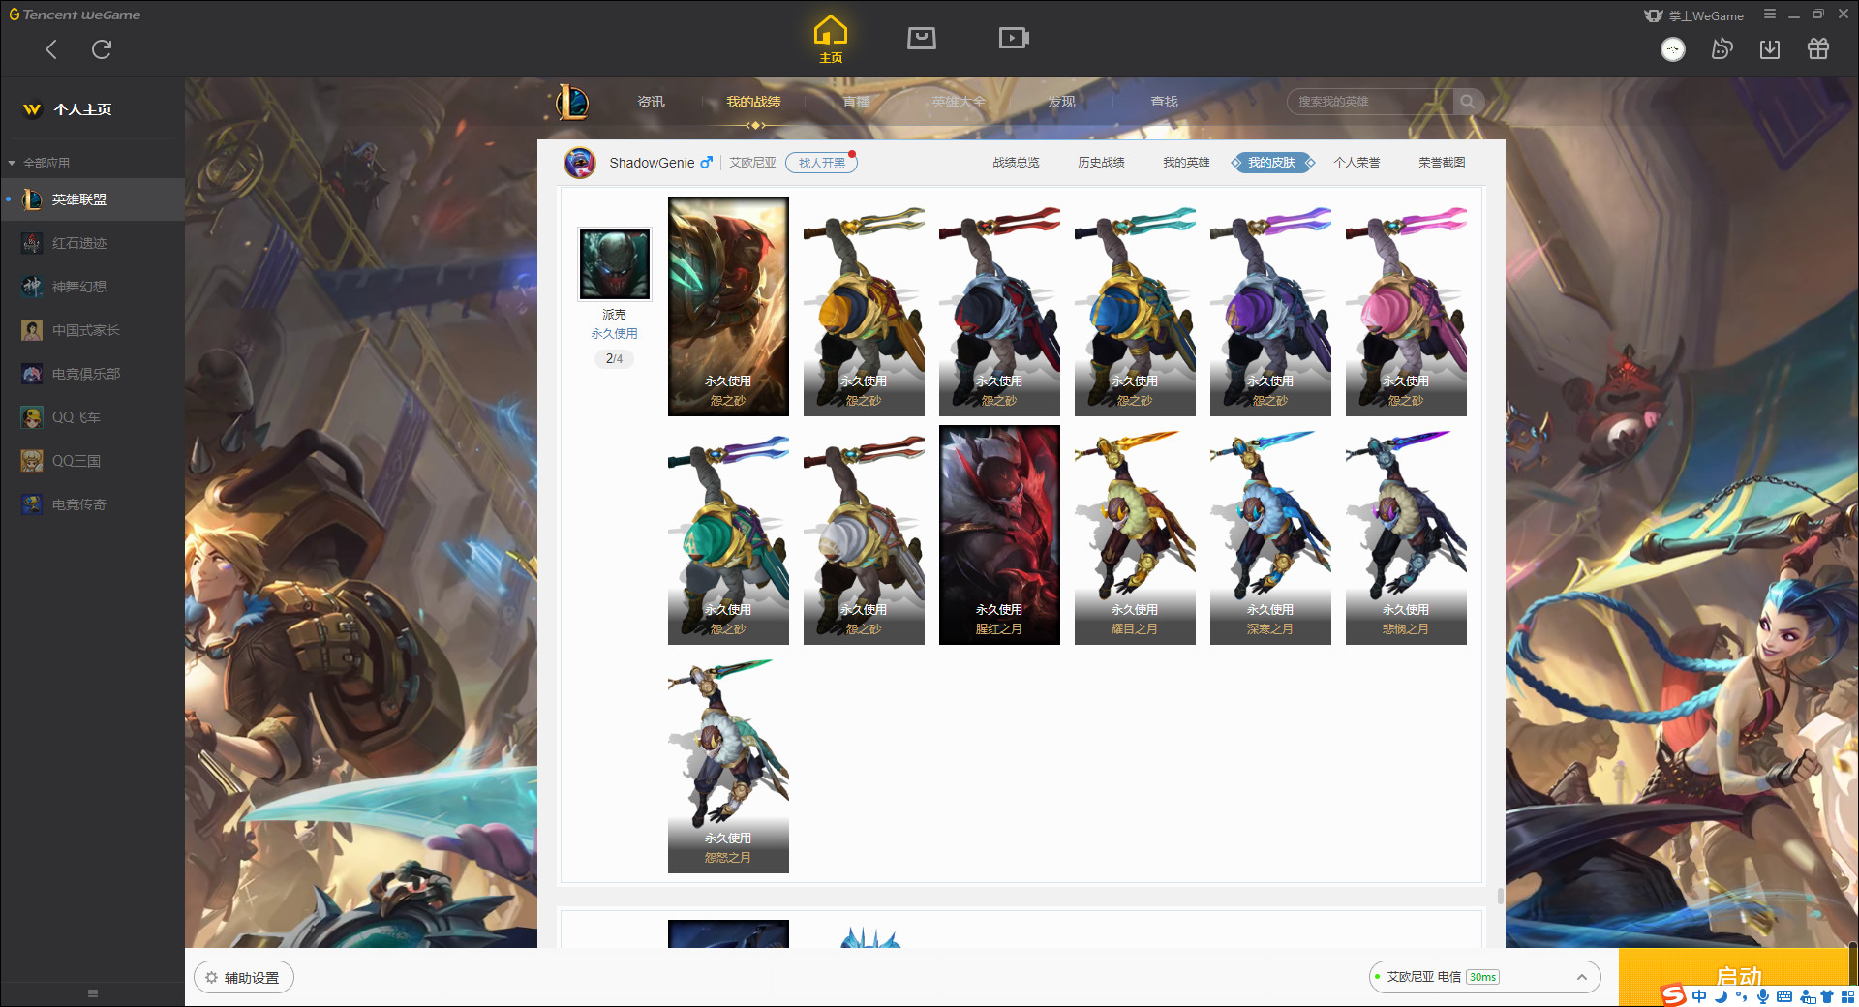
Task: Open 个人主页 personal homepage
Action: 68,109
